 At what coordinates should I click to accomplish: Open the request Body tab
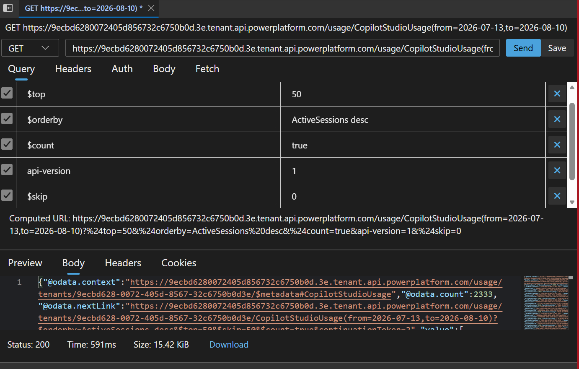click(164, 69)
